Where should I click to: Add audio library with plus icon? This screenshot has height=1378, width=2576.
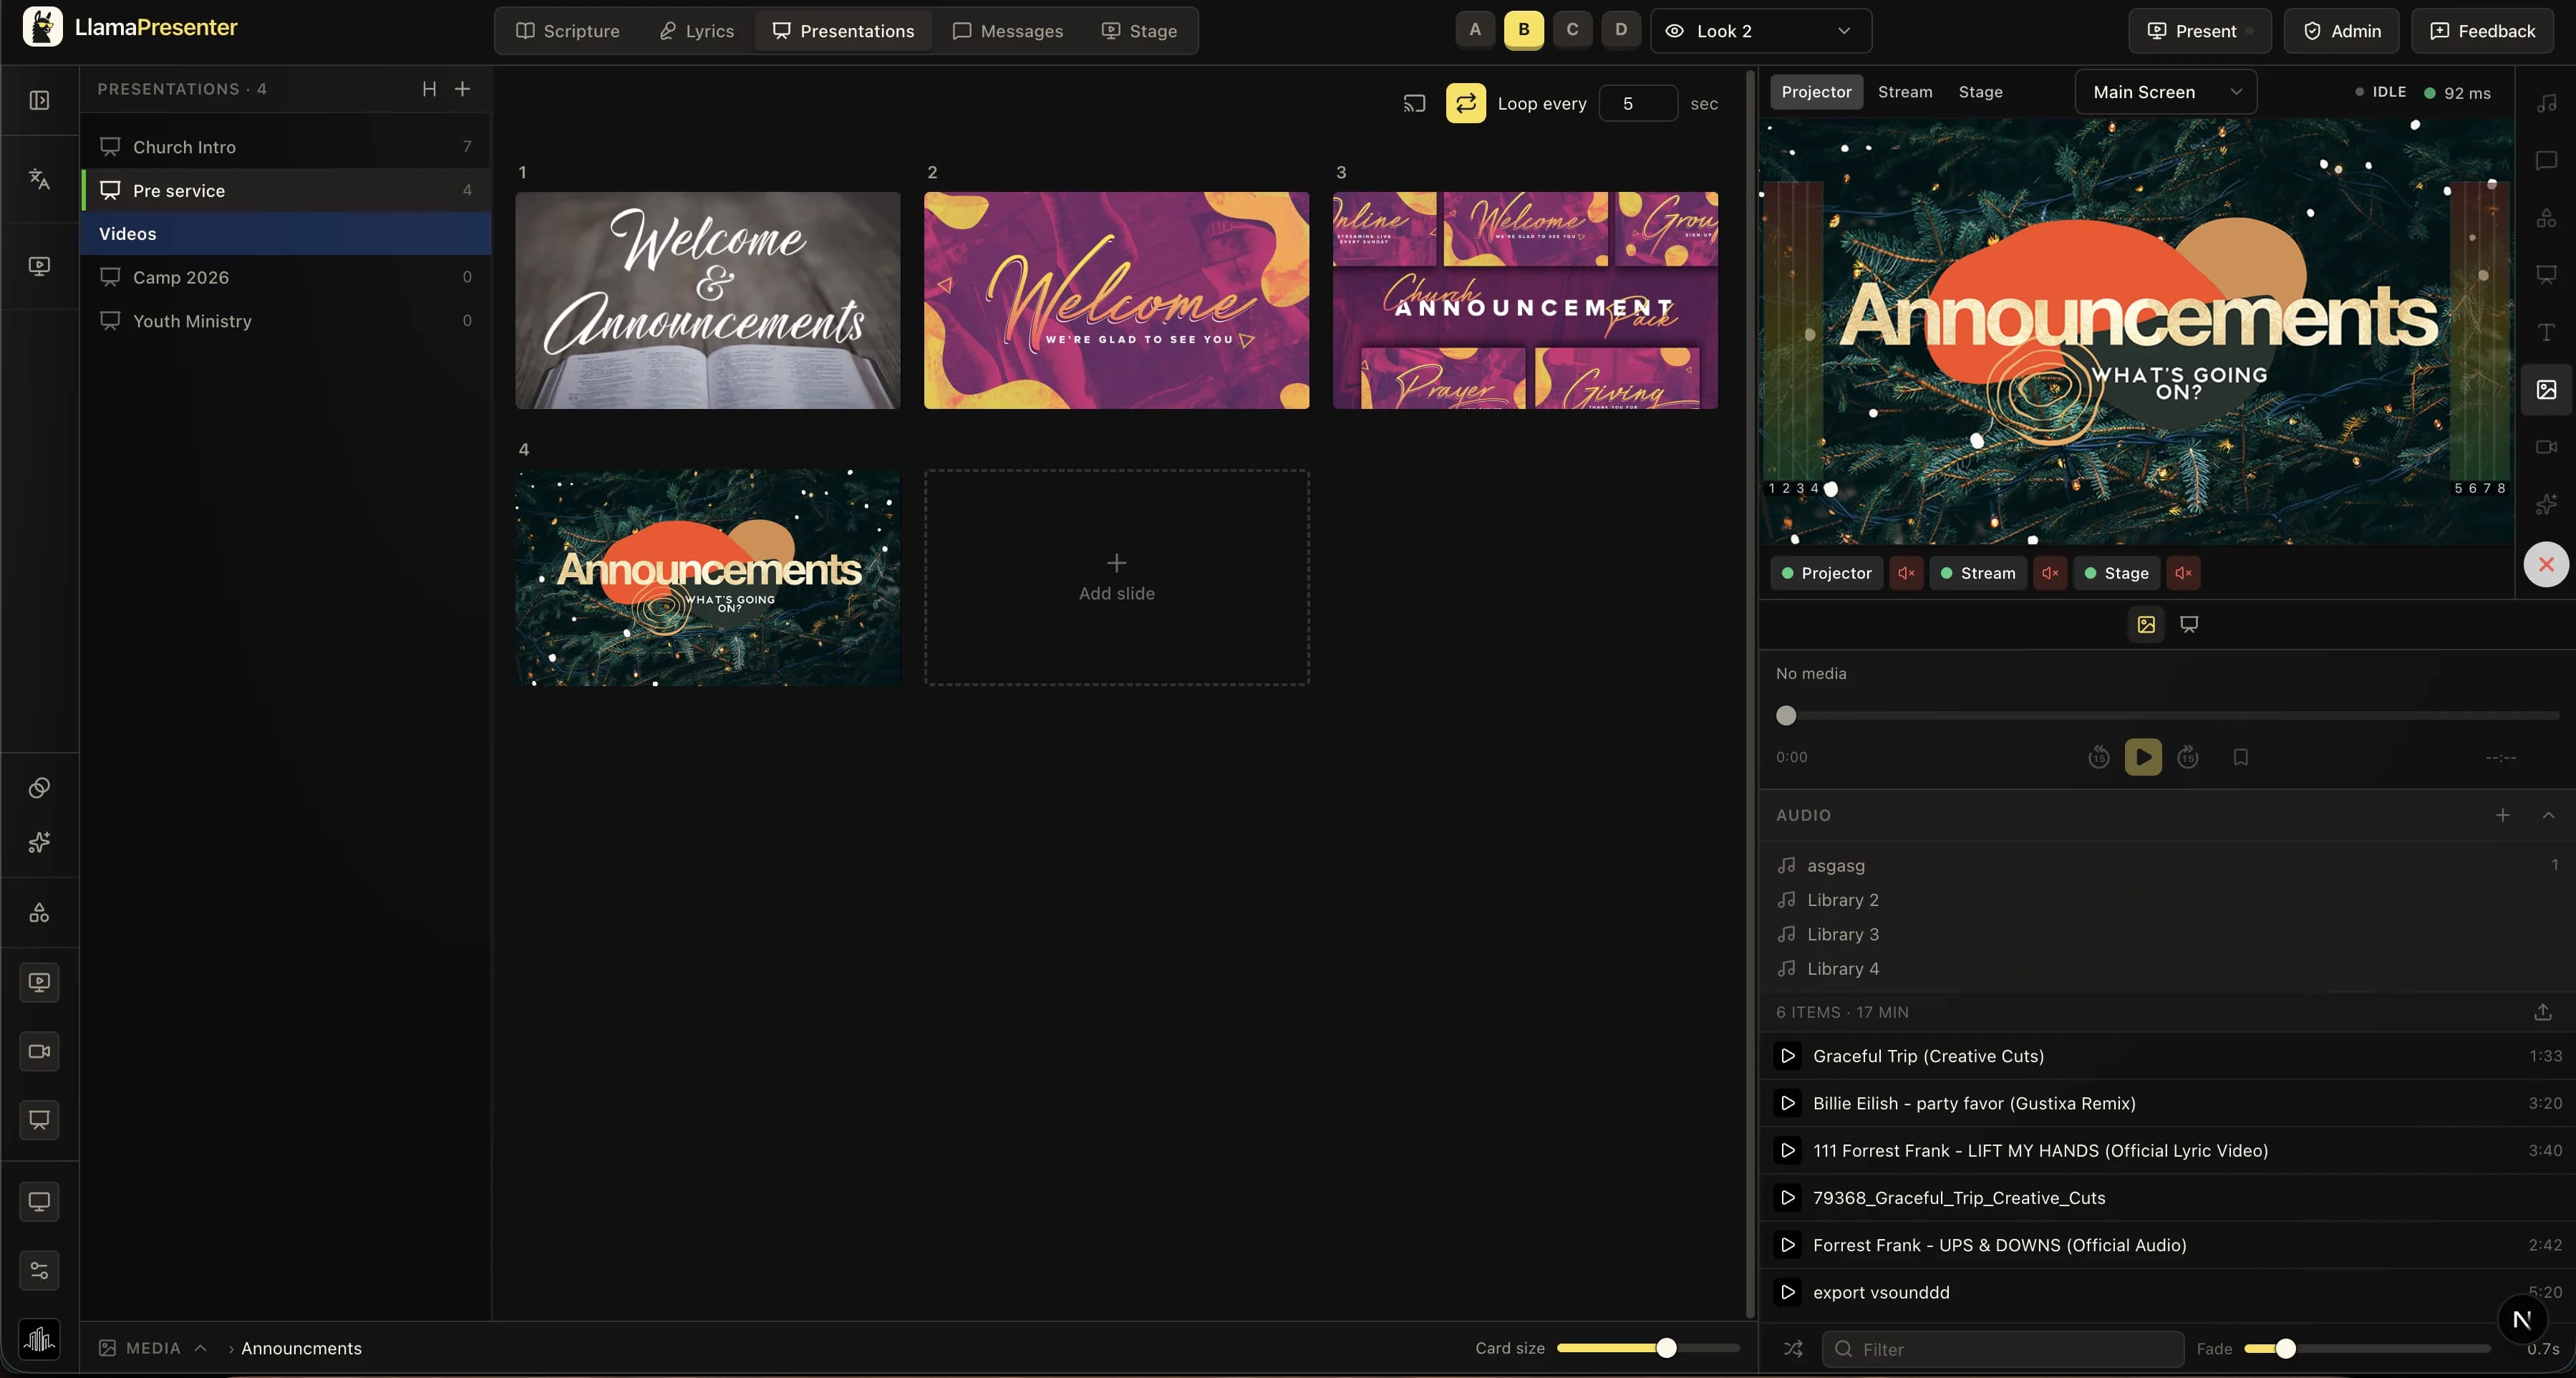2502,814
